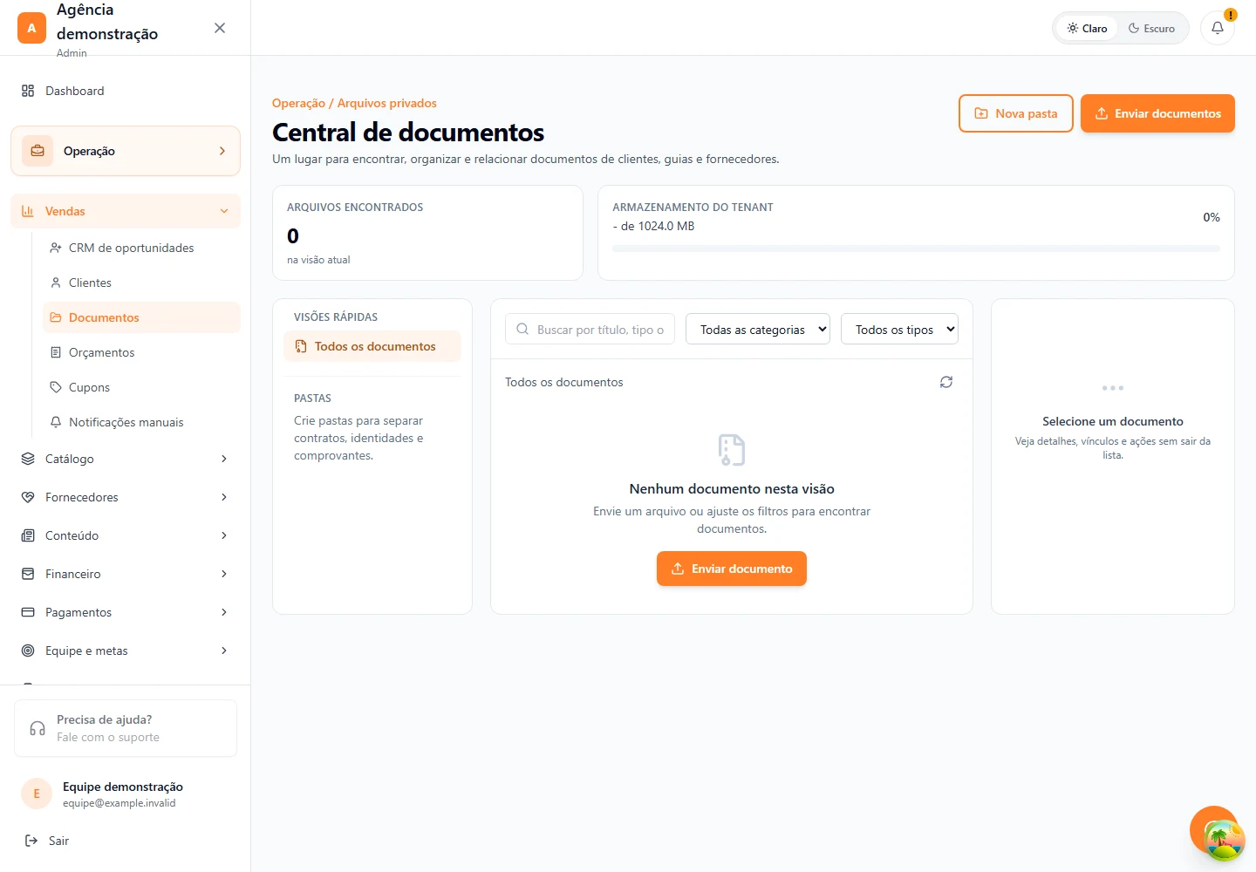The width and height of the screenshot is (1256, 872).
Task: Click the Fornecedores handshake icon
Action: point(28,497)
